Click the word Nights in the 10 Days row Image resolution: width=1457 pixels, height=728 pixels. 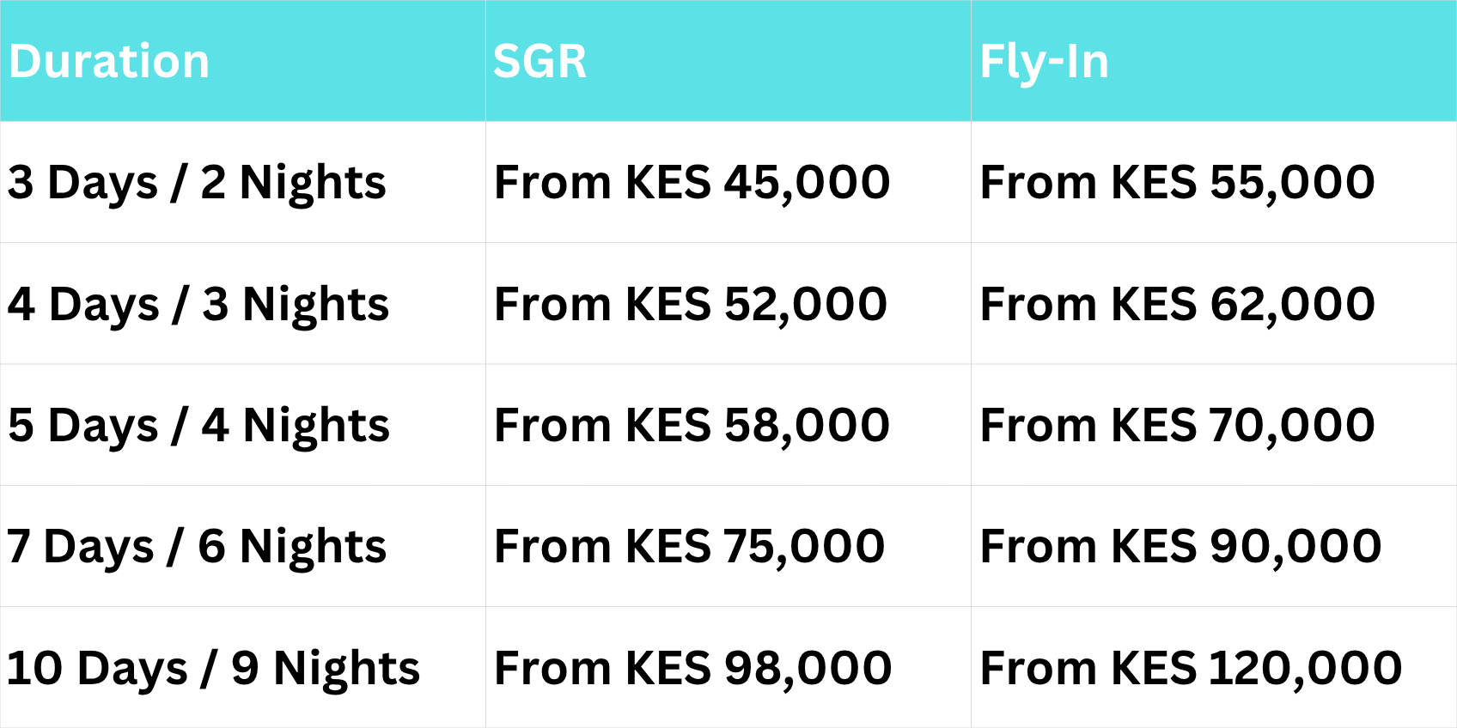coord(346,669)
